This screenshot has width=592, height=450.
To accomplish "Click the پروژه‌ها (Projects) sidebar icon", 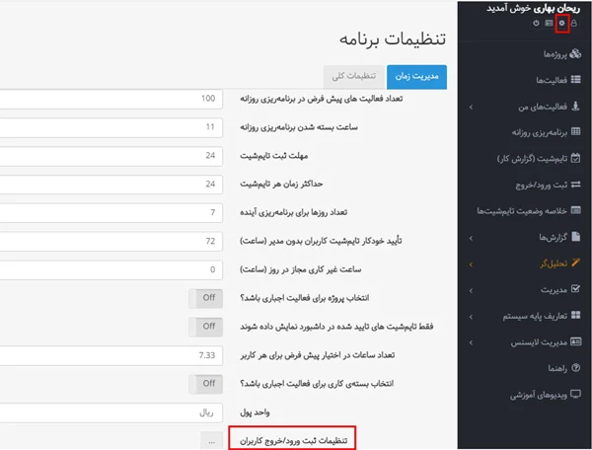I will click(x=575, y=52).
